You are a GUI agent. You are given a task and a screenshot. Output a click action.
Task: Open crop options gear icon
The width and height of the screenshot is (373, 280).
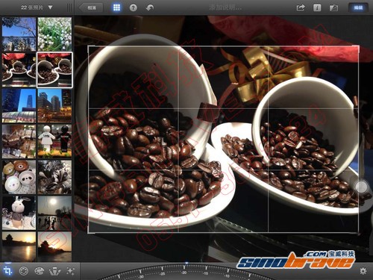pyautogui.click(x=363, y=271)
